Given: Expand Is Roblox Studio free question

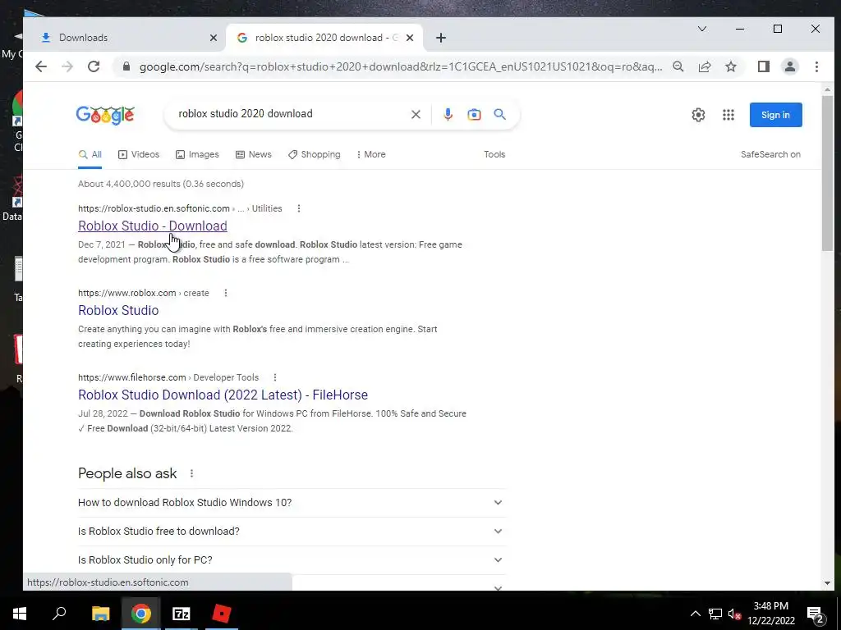Looking at the screenshot, I should 292,532.
